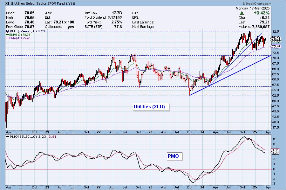
Task: Click the Open value 78.85
Action: pos(29,13)
